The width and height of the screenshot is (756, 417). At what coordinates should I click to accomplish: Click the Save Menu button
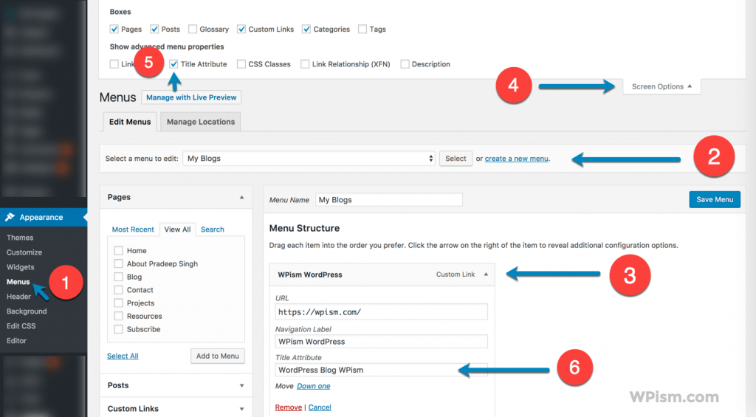(715, 199)
